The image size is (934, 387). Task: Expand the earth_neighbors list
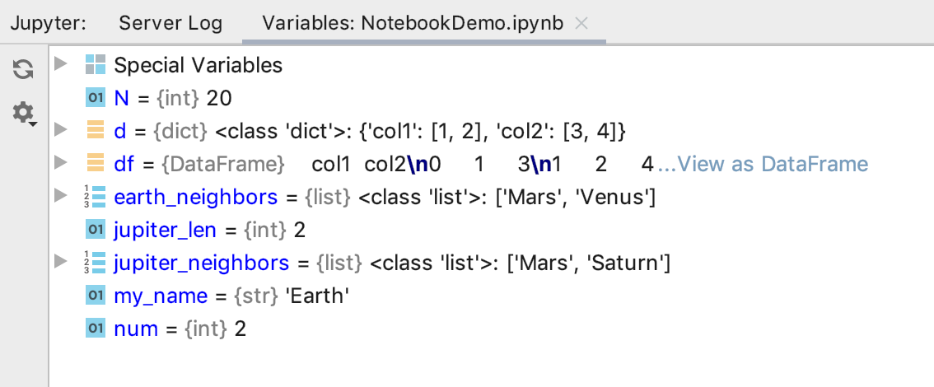click(x=61, y=194)
